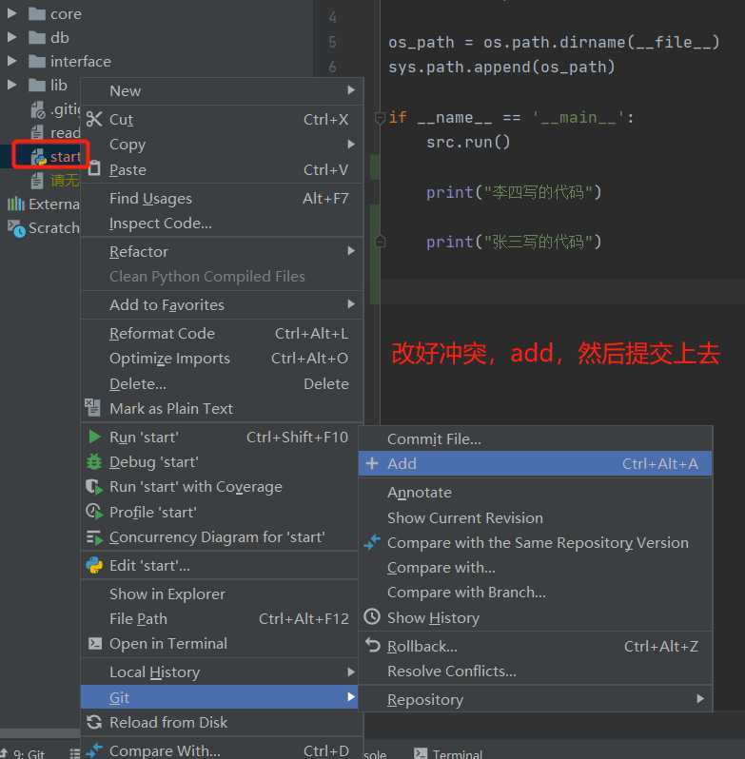The height and width of the screenshot is (759, 745).
Task: Open the Local History submenu arrow
Action: [351, 671]
